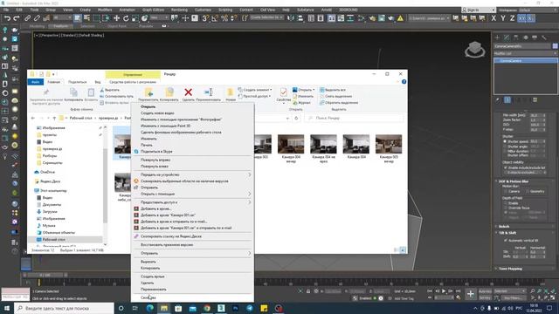Click the Play Animation button
The width and height of the screenshot is (559, 314).
(444, 291)
